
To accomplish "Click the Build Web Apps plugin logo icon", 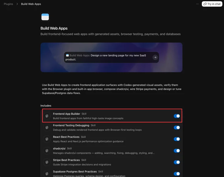I will point(45,17).
